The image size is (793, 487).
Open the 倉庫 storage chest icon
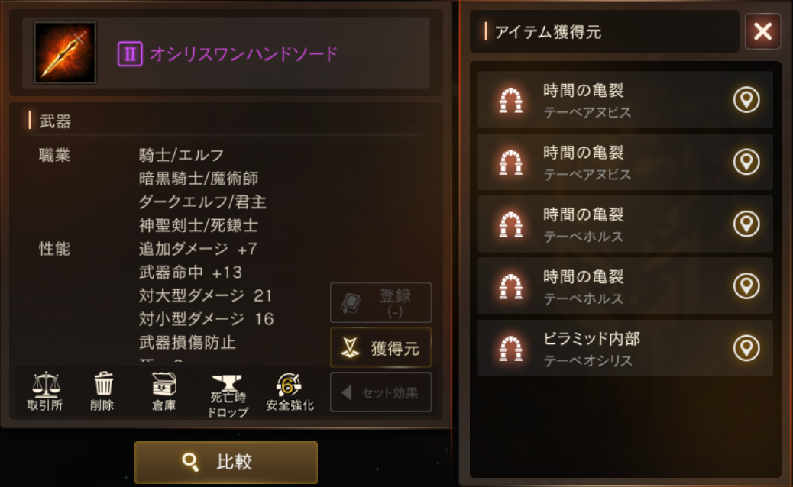[163, 392]
